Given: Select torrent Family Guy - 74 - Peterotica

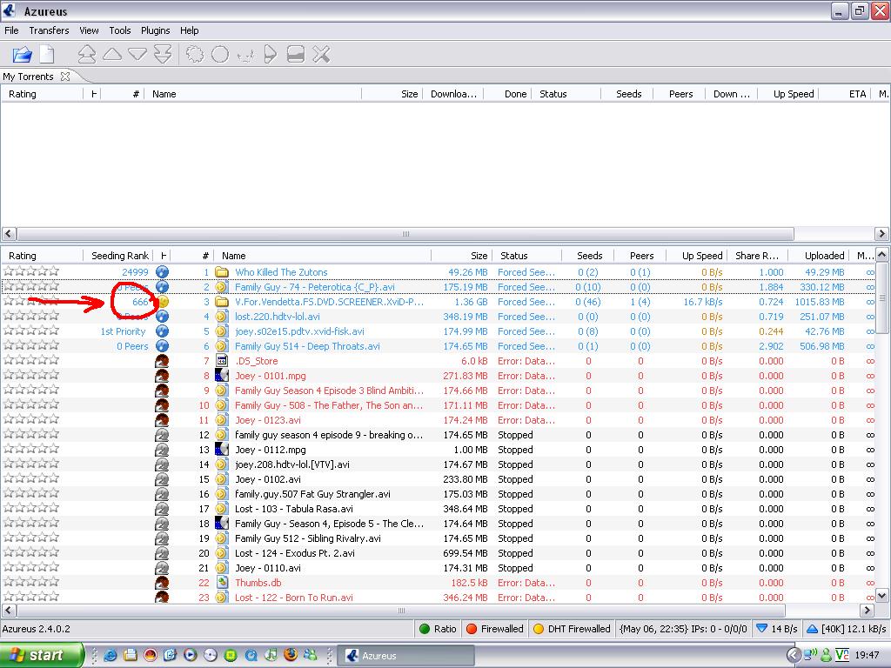Looking at the screenshot, I should click(314, 287).
